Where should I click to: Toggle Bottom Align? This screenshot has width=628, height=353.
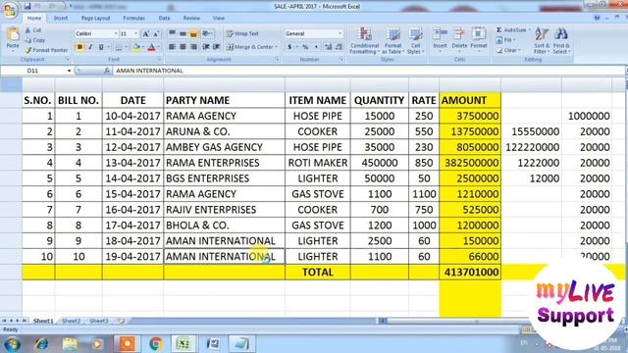point(193,33)
